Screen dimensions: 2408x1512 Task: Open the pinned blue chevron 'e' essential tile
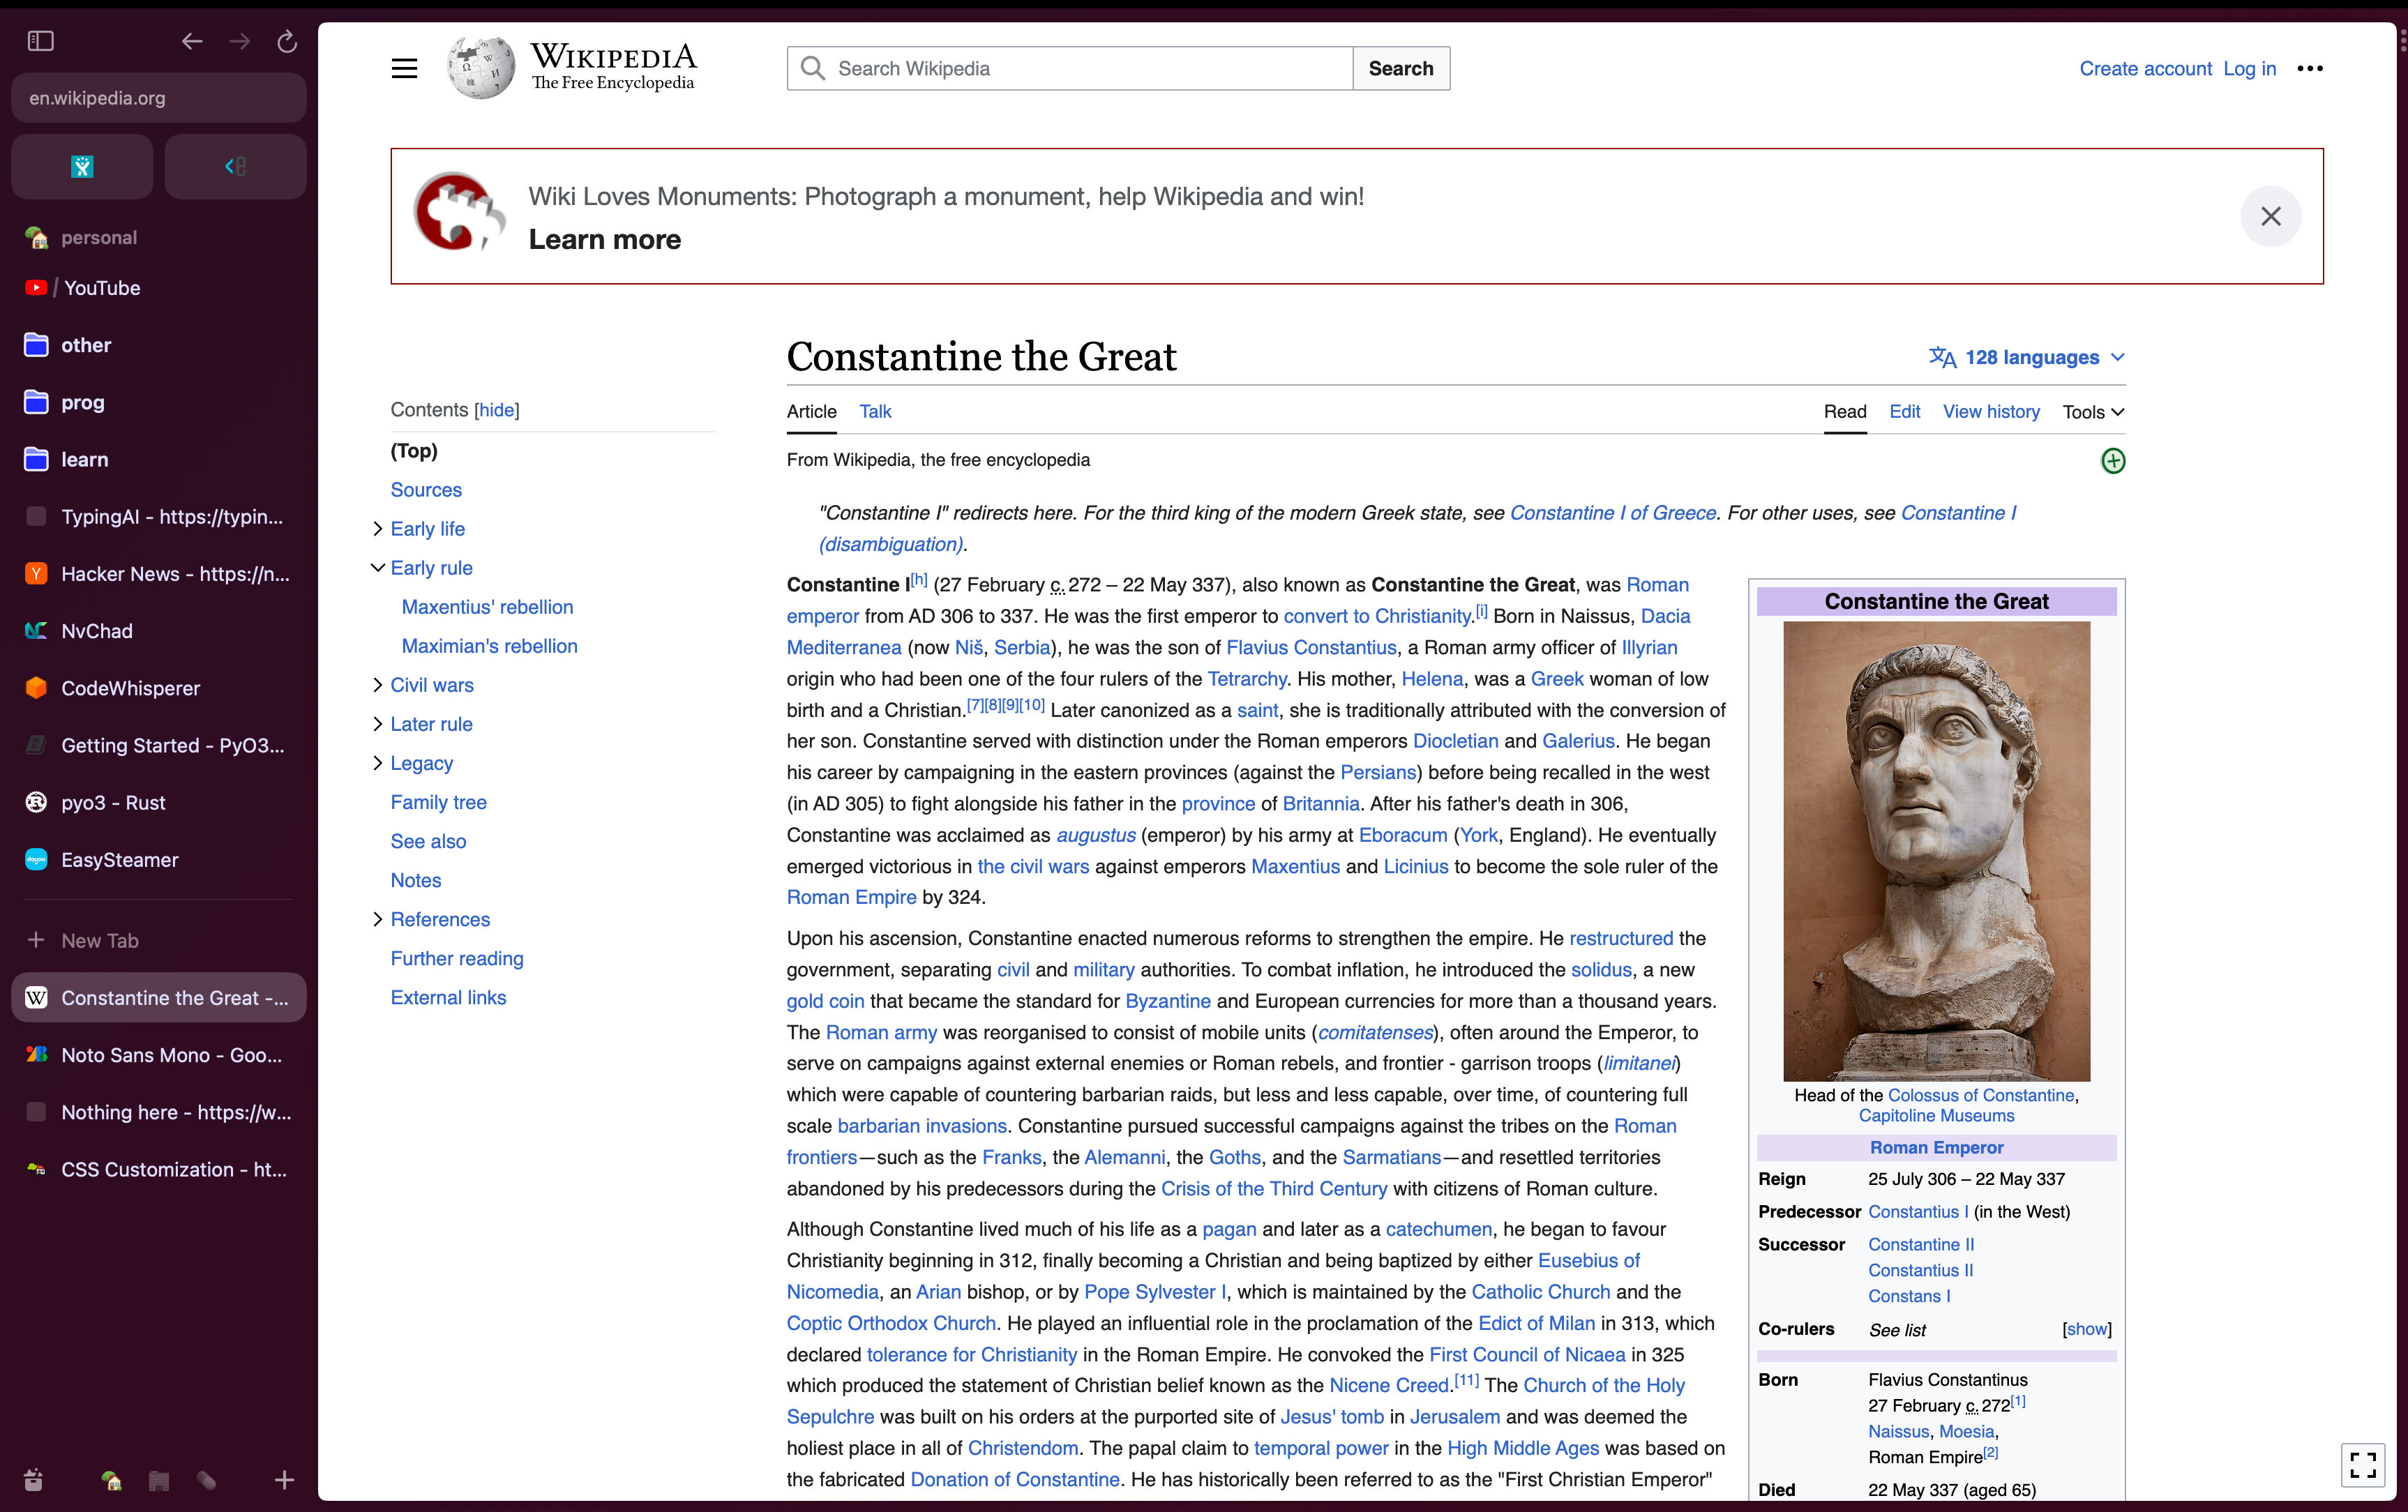[235, 166]
